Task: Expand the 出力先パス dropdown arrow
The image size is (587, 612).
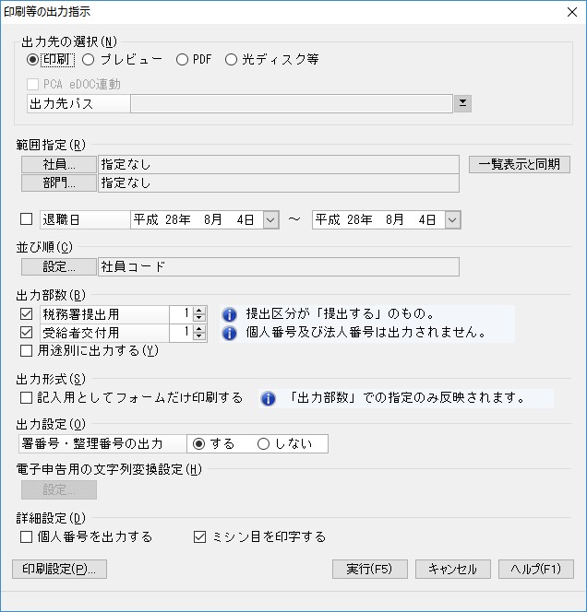Action: click(464, 103)
